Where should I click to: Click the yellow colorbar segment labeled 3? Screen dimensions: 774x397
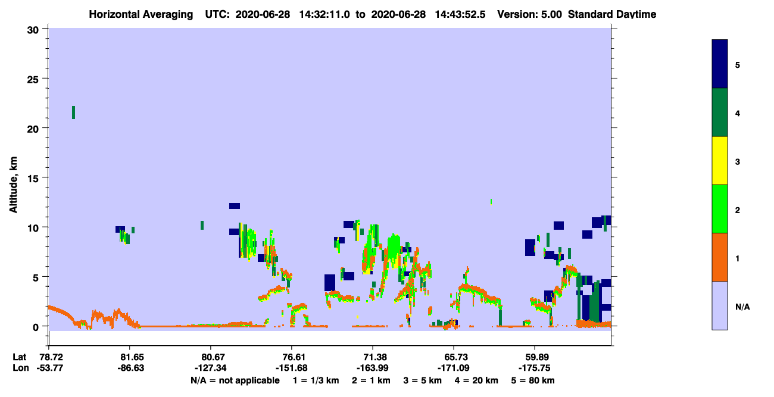[720, 161]
